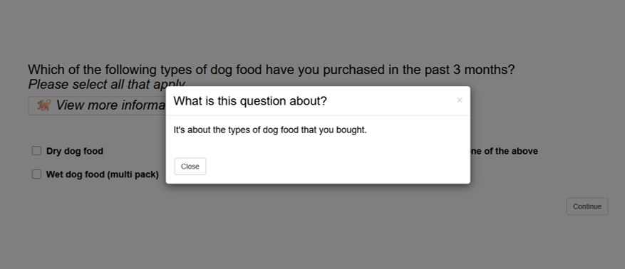625x269 pixels.
Task: Tick the Wet dog food (multi pack) checkbox
Action: tap(36, 174)
